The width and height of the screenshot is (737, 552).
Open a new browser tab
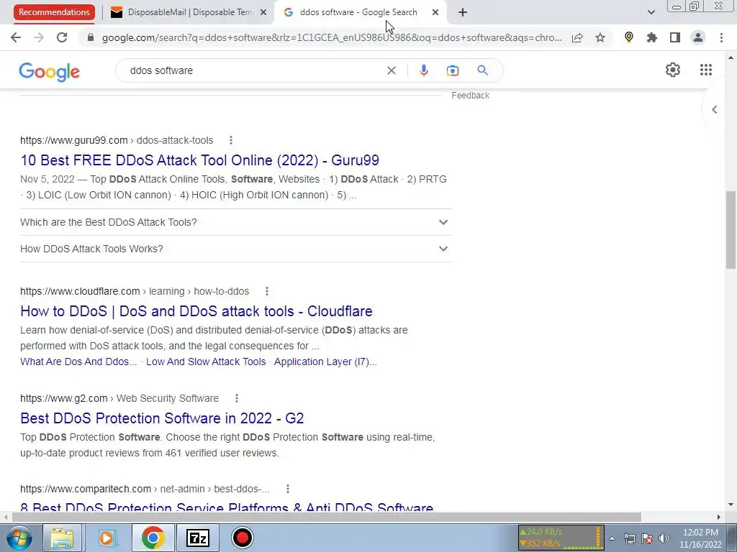(463, 13)
